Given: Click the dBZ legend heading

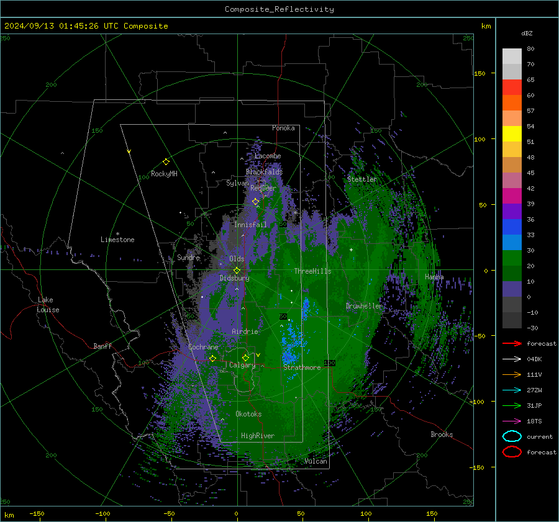Looking at the screenshot, I should point(527,33).
